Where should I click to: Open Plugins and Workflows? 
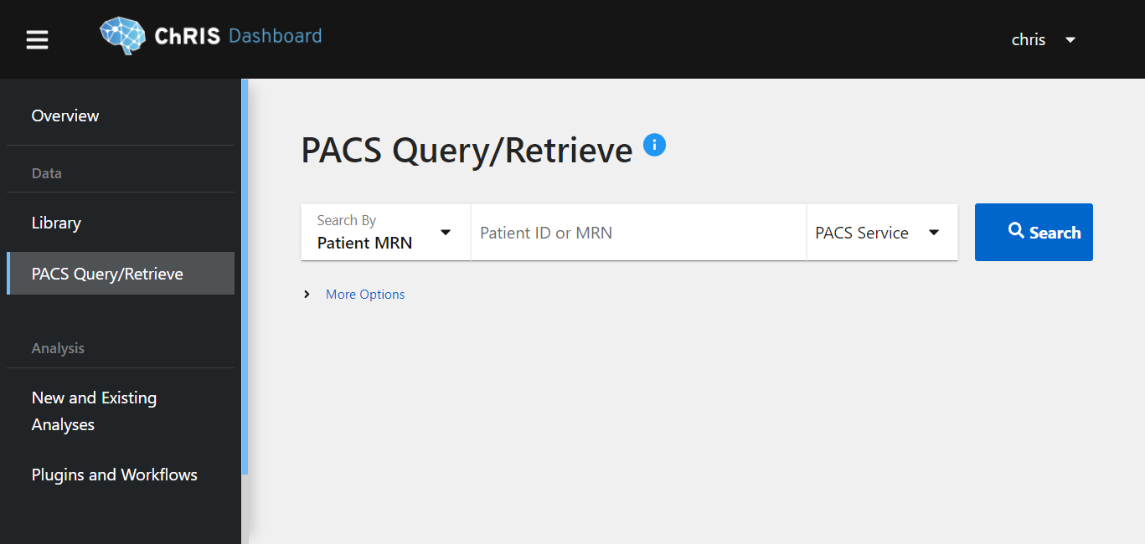pyautogui.click(x=114, y=474)
